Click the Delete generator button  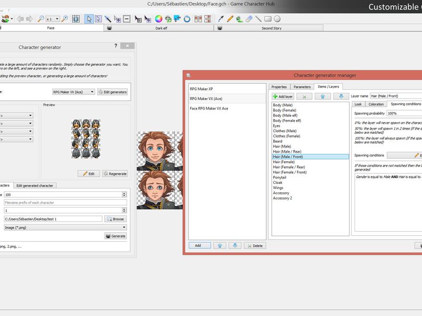[x=255, y=245]
